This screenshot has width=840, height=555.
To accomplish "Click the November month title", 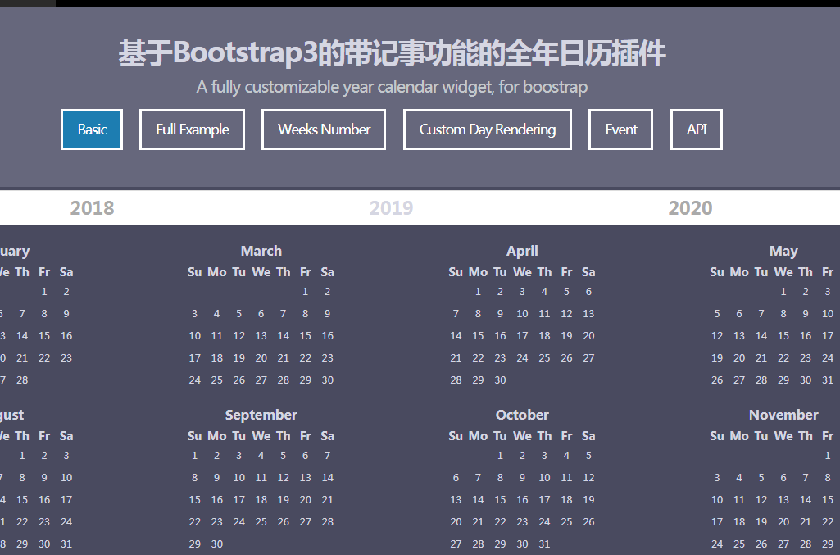I will pos(783,415).
